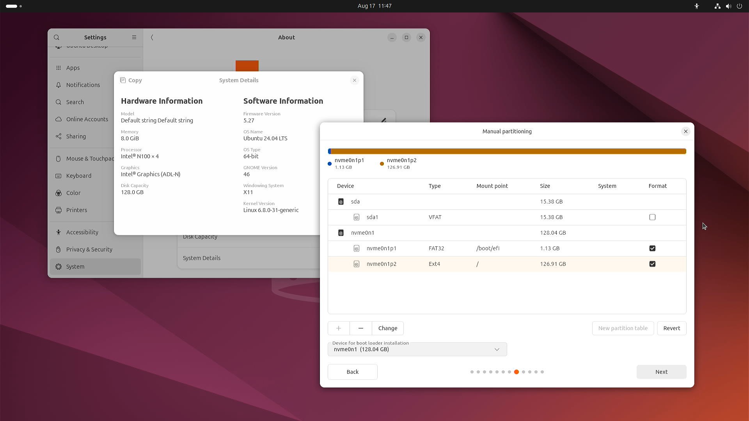Click the orange nvme0n1p2 partition bar
Viewport: 749px width, 421px height.
[x=509, y=151]
